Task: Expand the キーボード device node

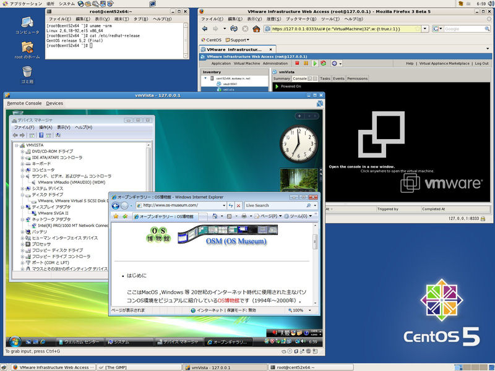Action: (x=22, y=164)
